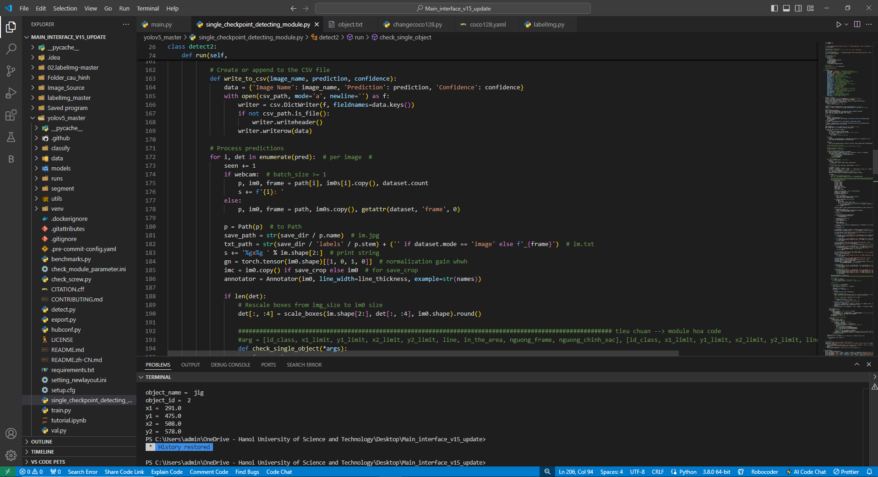Select Python interpreter 3.8.0 64-bit
The height and width of the screenshot is (477, 878).
[x=716, y=472]
